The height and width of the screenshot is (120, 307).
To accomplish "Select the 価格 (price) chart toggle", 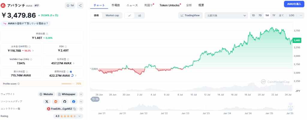I will tap(96, 16).
